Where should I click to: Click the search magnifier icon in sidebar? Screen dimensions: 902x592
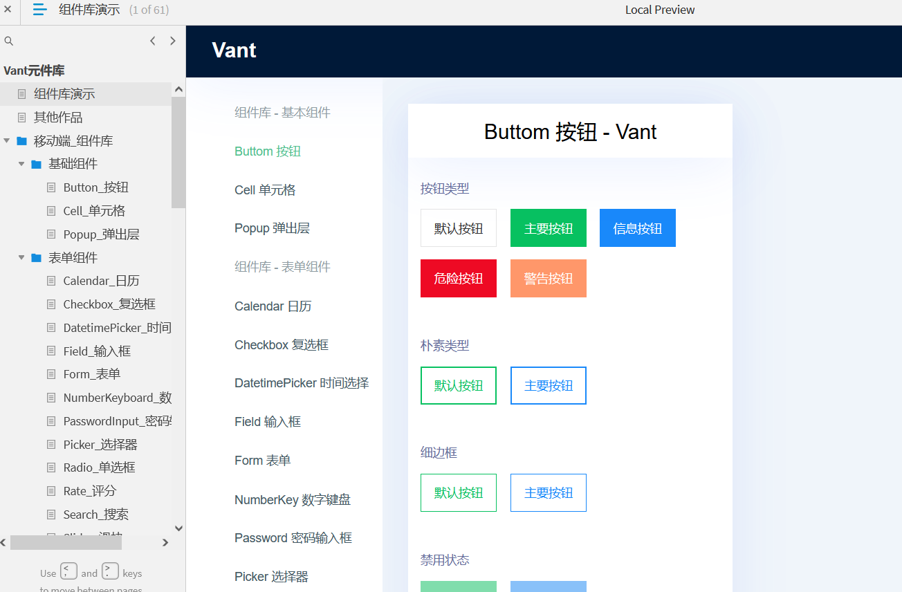click(9, 41)
